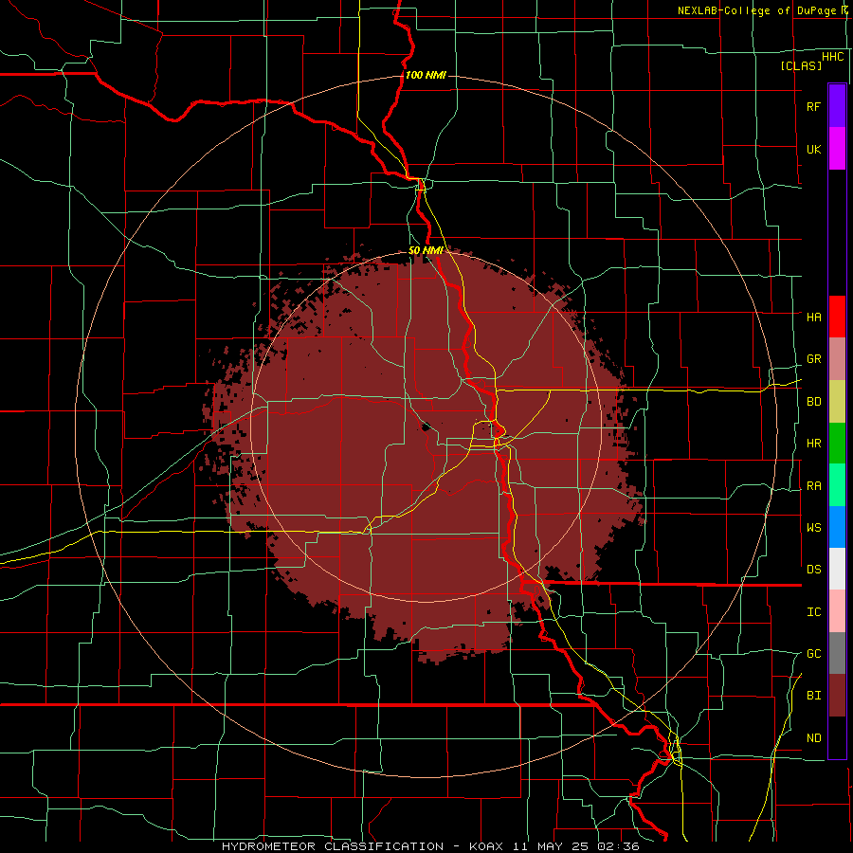This screenshot has height=853, width=853.
Task: Click the RF purple legend swatch
Action: [x=837, y=106]
